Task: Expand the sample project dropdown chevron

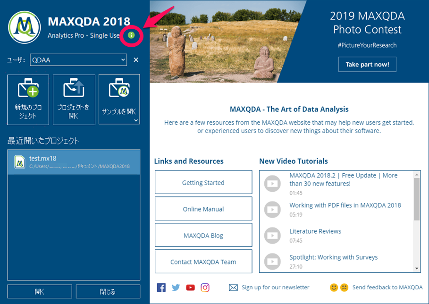Action: pos(136,120)
